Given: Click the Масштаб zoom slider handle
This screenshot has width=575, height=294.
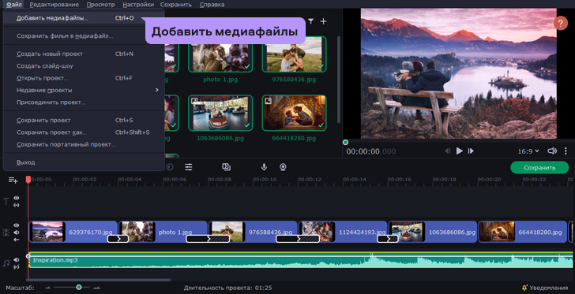Looking at the screenshot, I should tap(78, 288).
